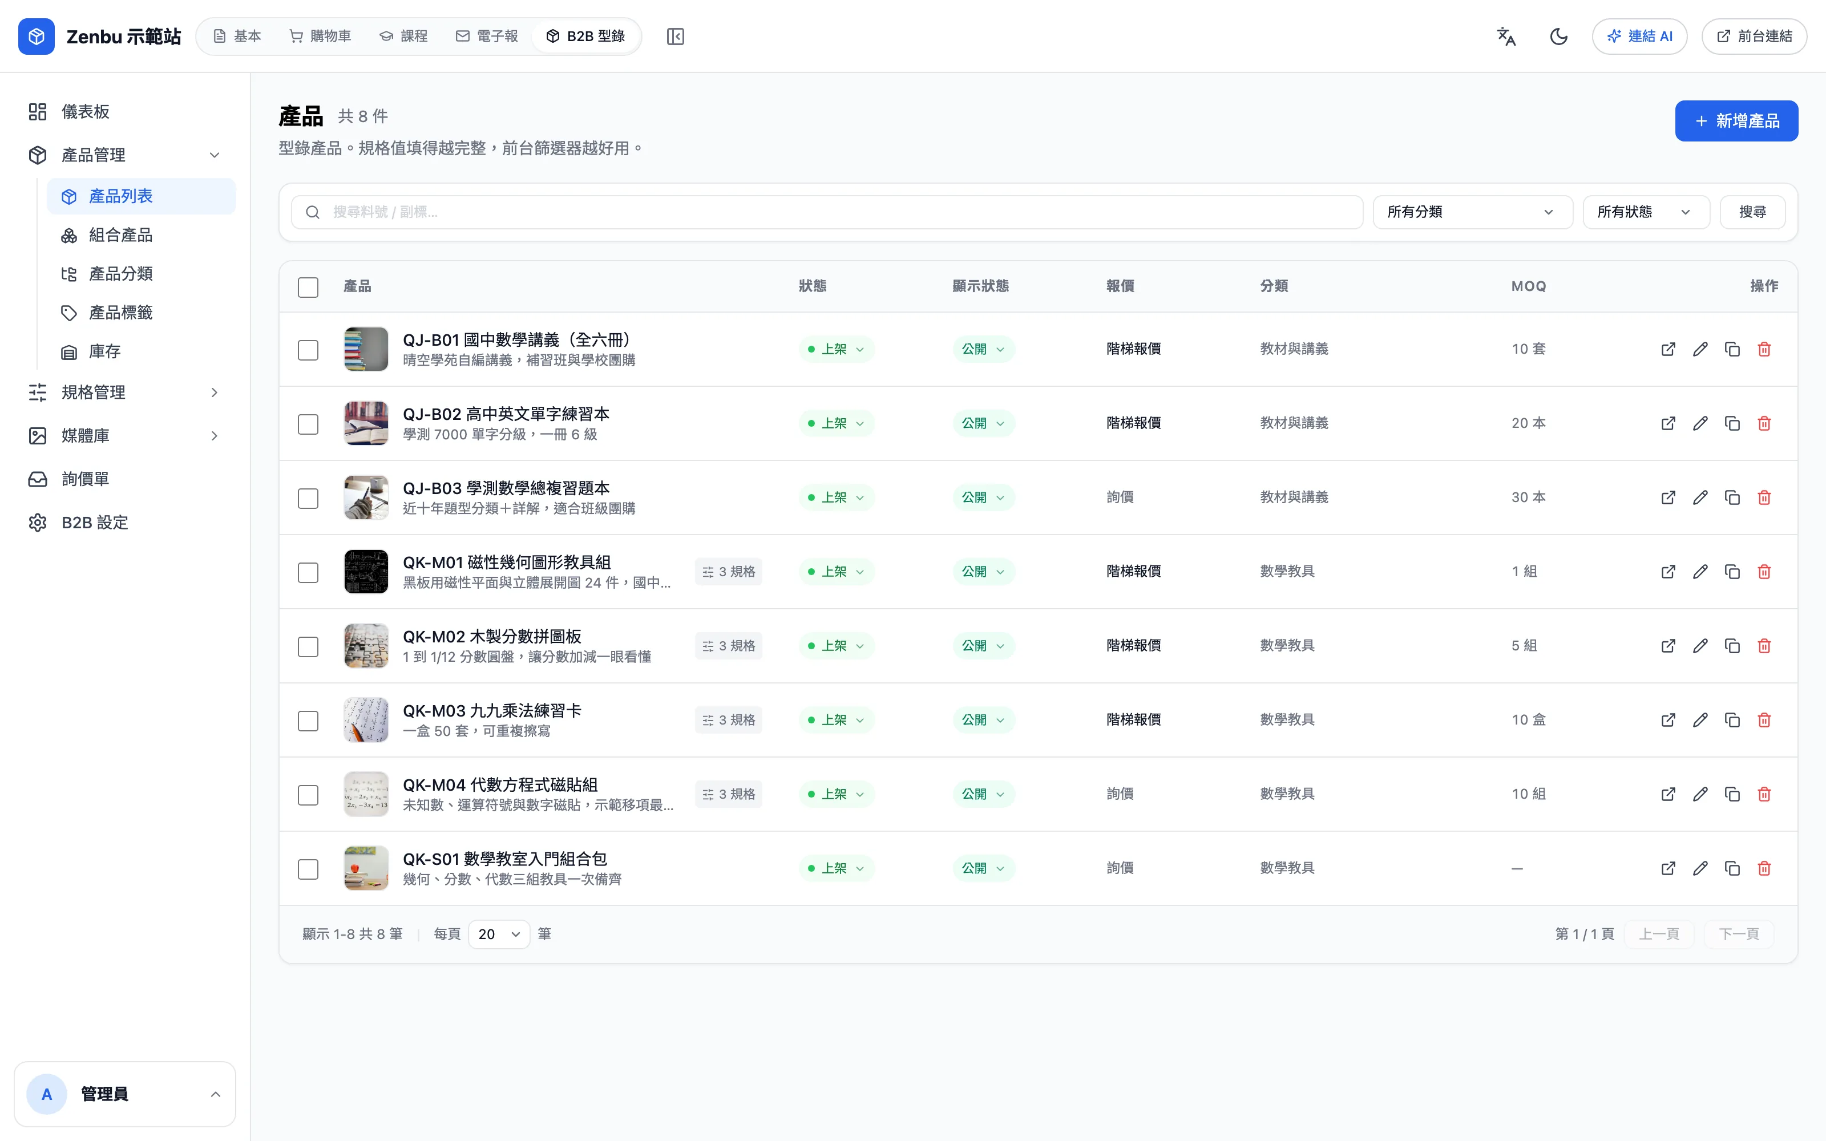The height and width of the screenshot is (1141, 1826).
Task: Delete the QK-M01 product with trash icon
Action: (x=1764, y=572)
